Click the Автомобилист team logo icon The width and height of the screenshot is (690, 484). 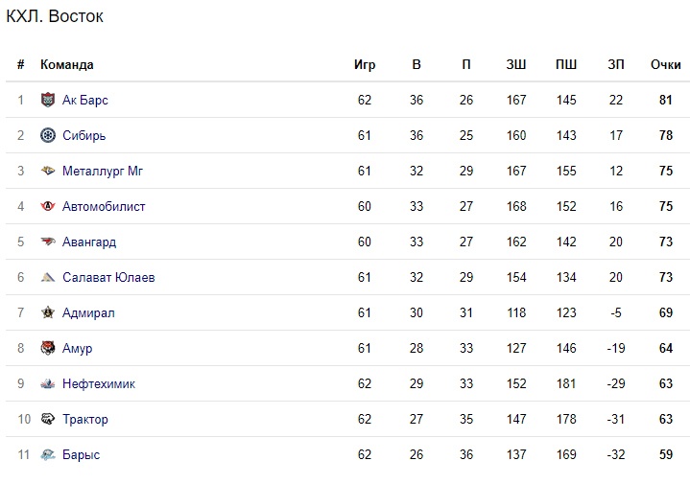tap(48, 206)
